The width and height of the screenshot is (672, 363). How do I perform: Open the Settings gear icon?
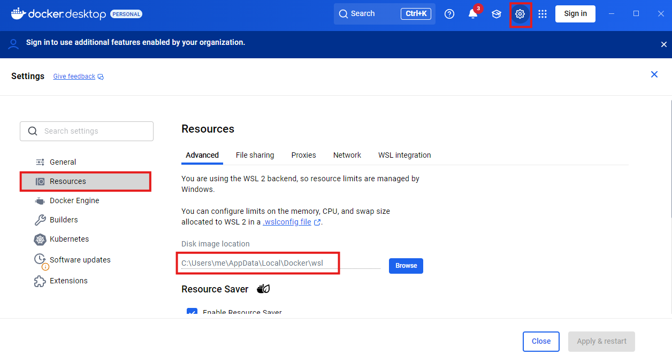coord(520,14)
